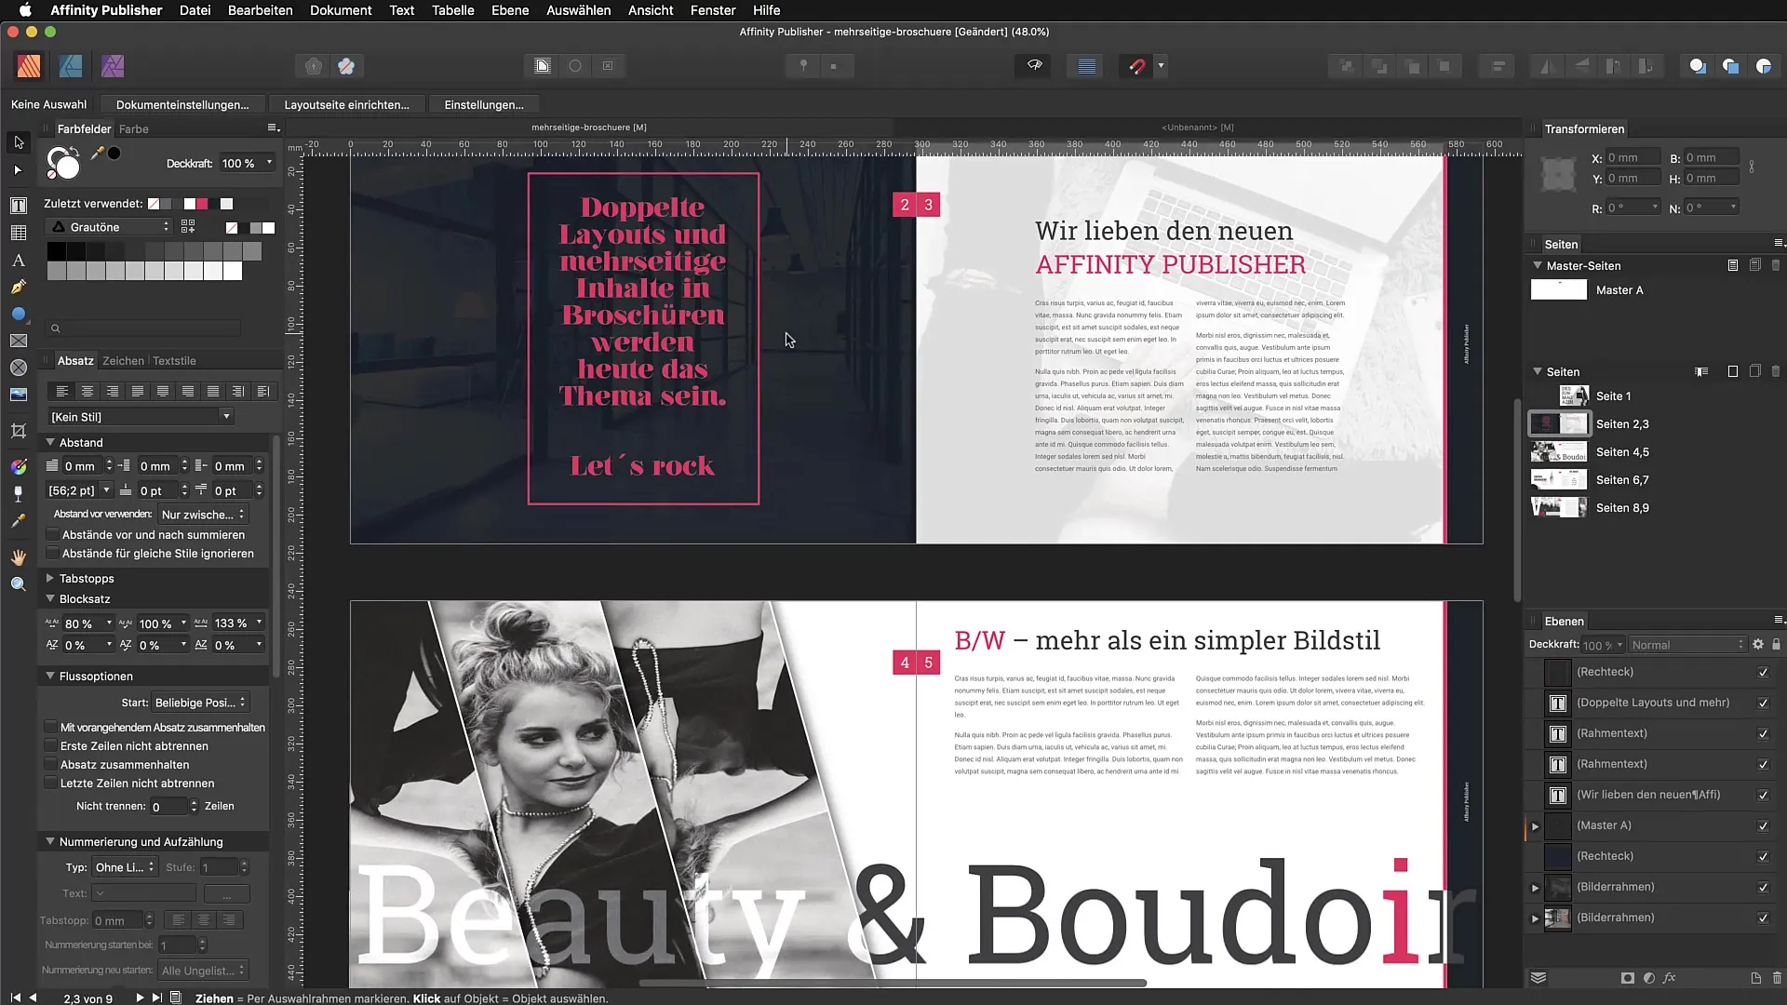The height and width of the screenshot is (1005, 1787).
Task: Click the Dokumenteinstellungen button
Action: tap(182, 105)
